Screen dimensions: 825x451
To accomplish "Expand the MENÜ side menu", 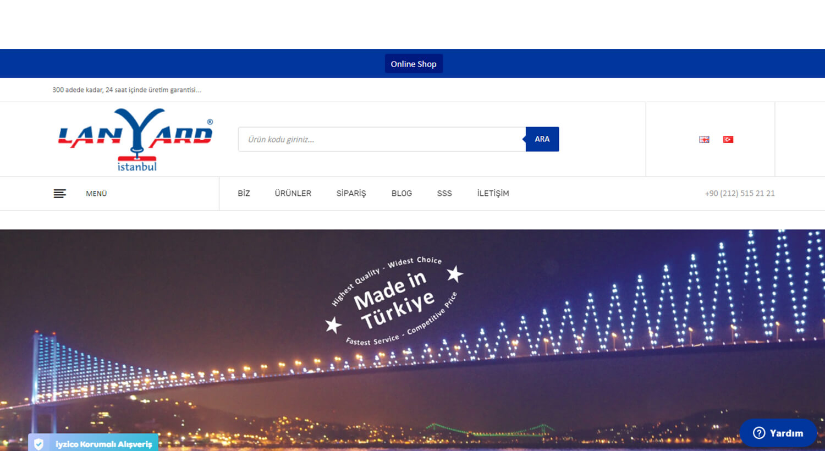I will tap(96, 194).
